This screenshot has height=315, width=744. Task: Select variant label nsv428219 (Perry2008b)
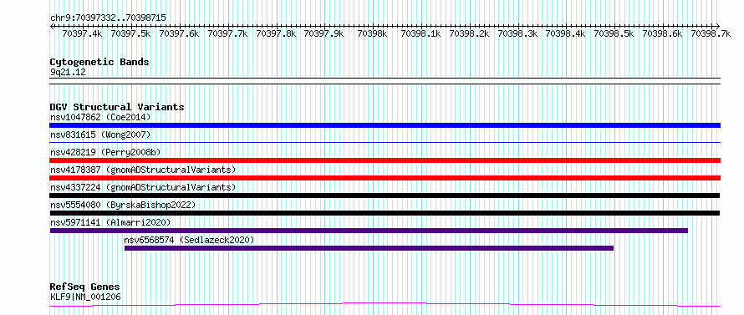pyautogui.click(x=105, y=152)
